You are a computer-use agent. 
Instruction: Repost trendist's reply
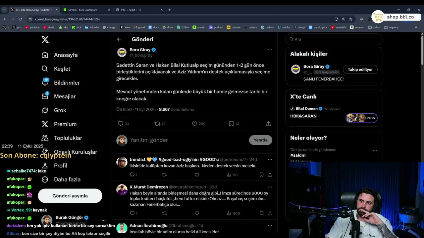[x=164, y=175]
